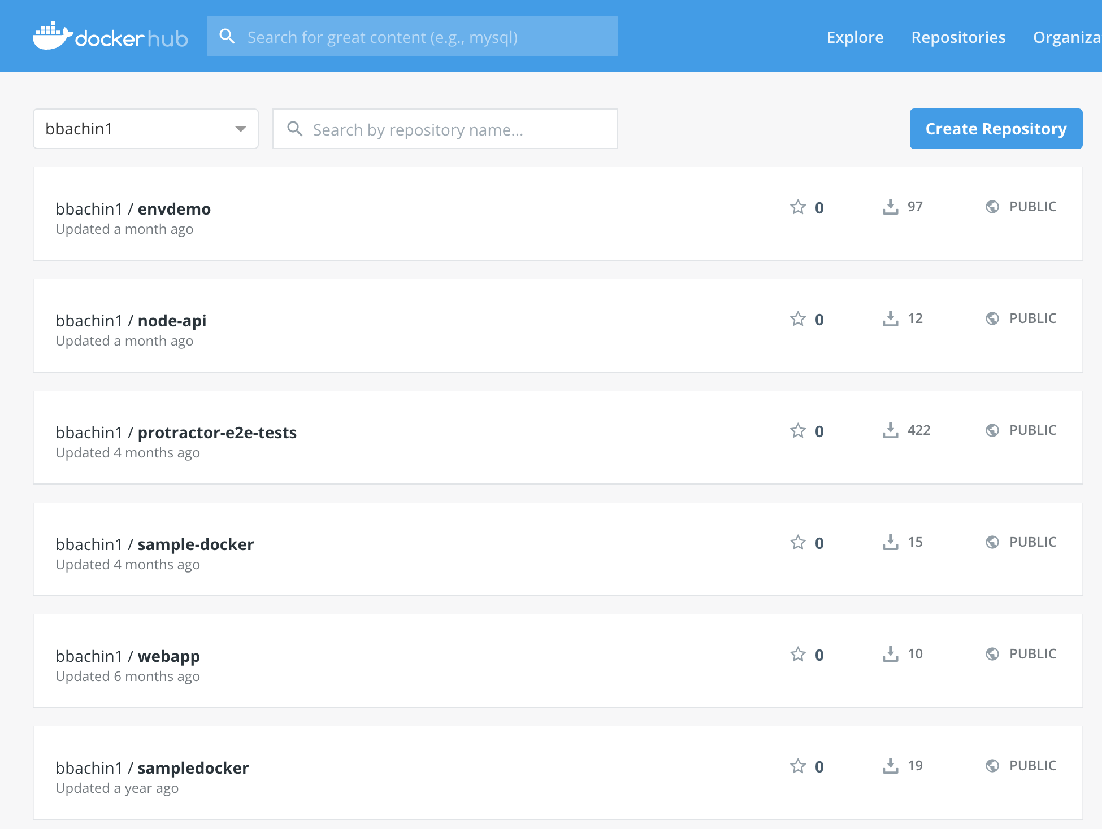Click star icon on protractor-e2e-tests row

(797, 431)
